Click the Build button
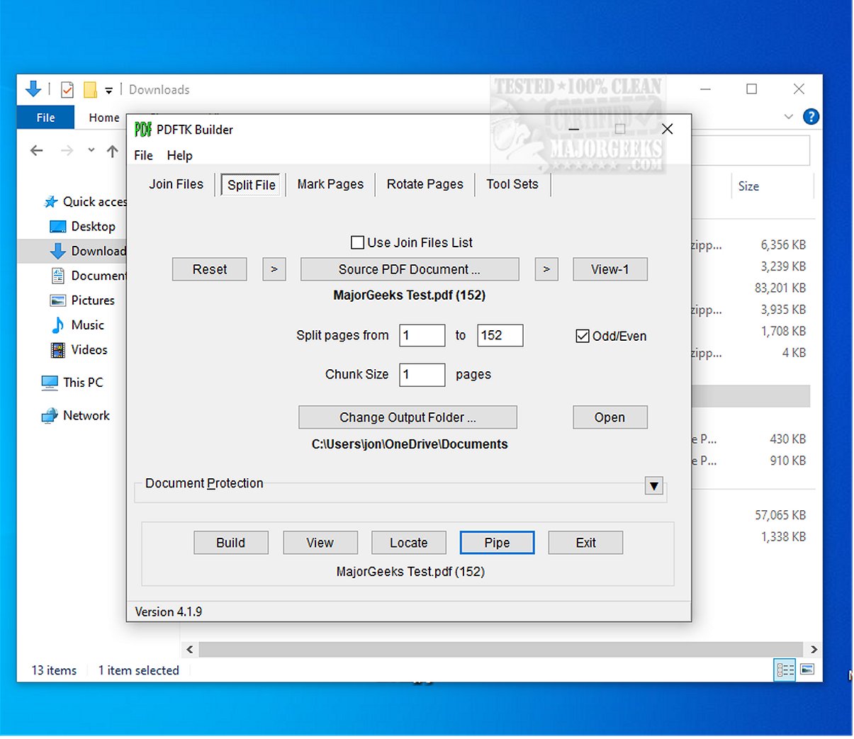The width and height of the screenshot is (854, 739). click(230, 543)
